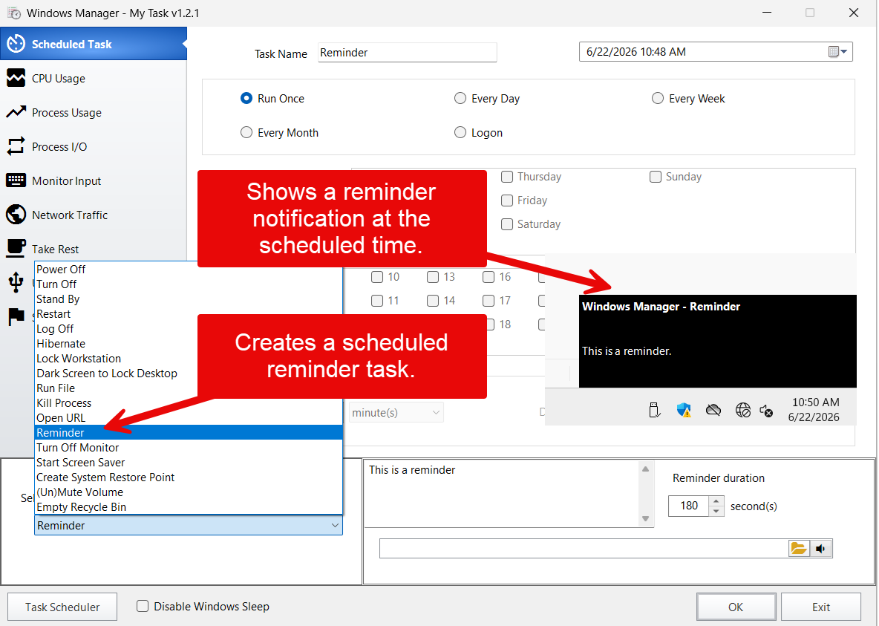879x626 pixels.
Task: Check the day 17 checkbox
Action: (488, 301)
